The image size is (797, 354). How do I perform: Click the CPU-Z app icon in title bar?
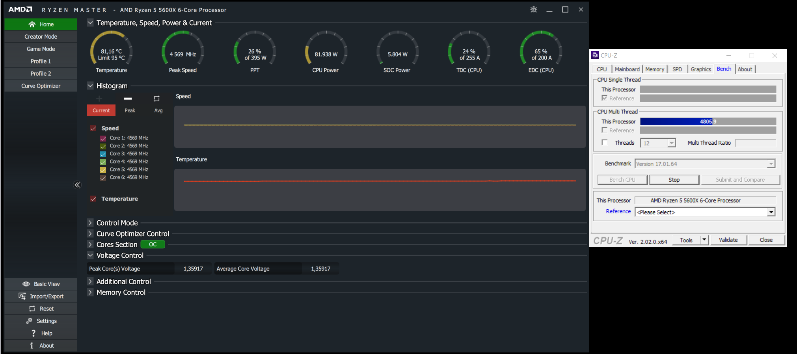pos(595,56)
